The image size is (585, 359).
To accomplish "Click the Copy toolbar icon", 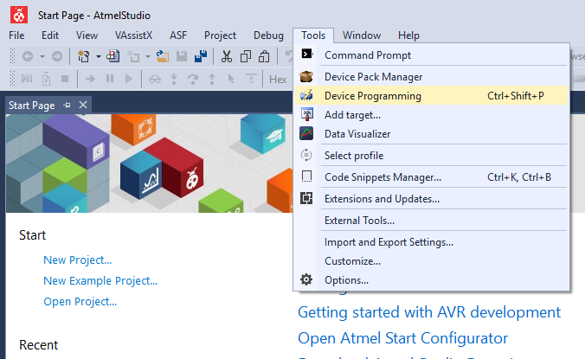I will pos(246,57).
